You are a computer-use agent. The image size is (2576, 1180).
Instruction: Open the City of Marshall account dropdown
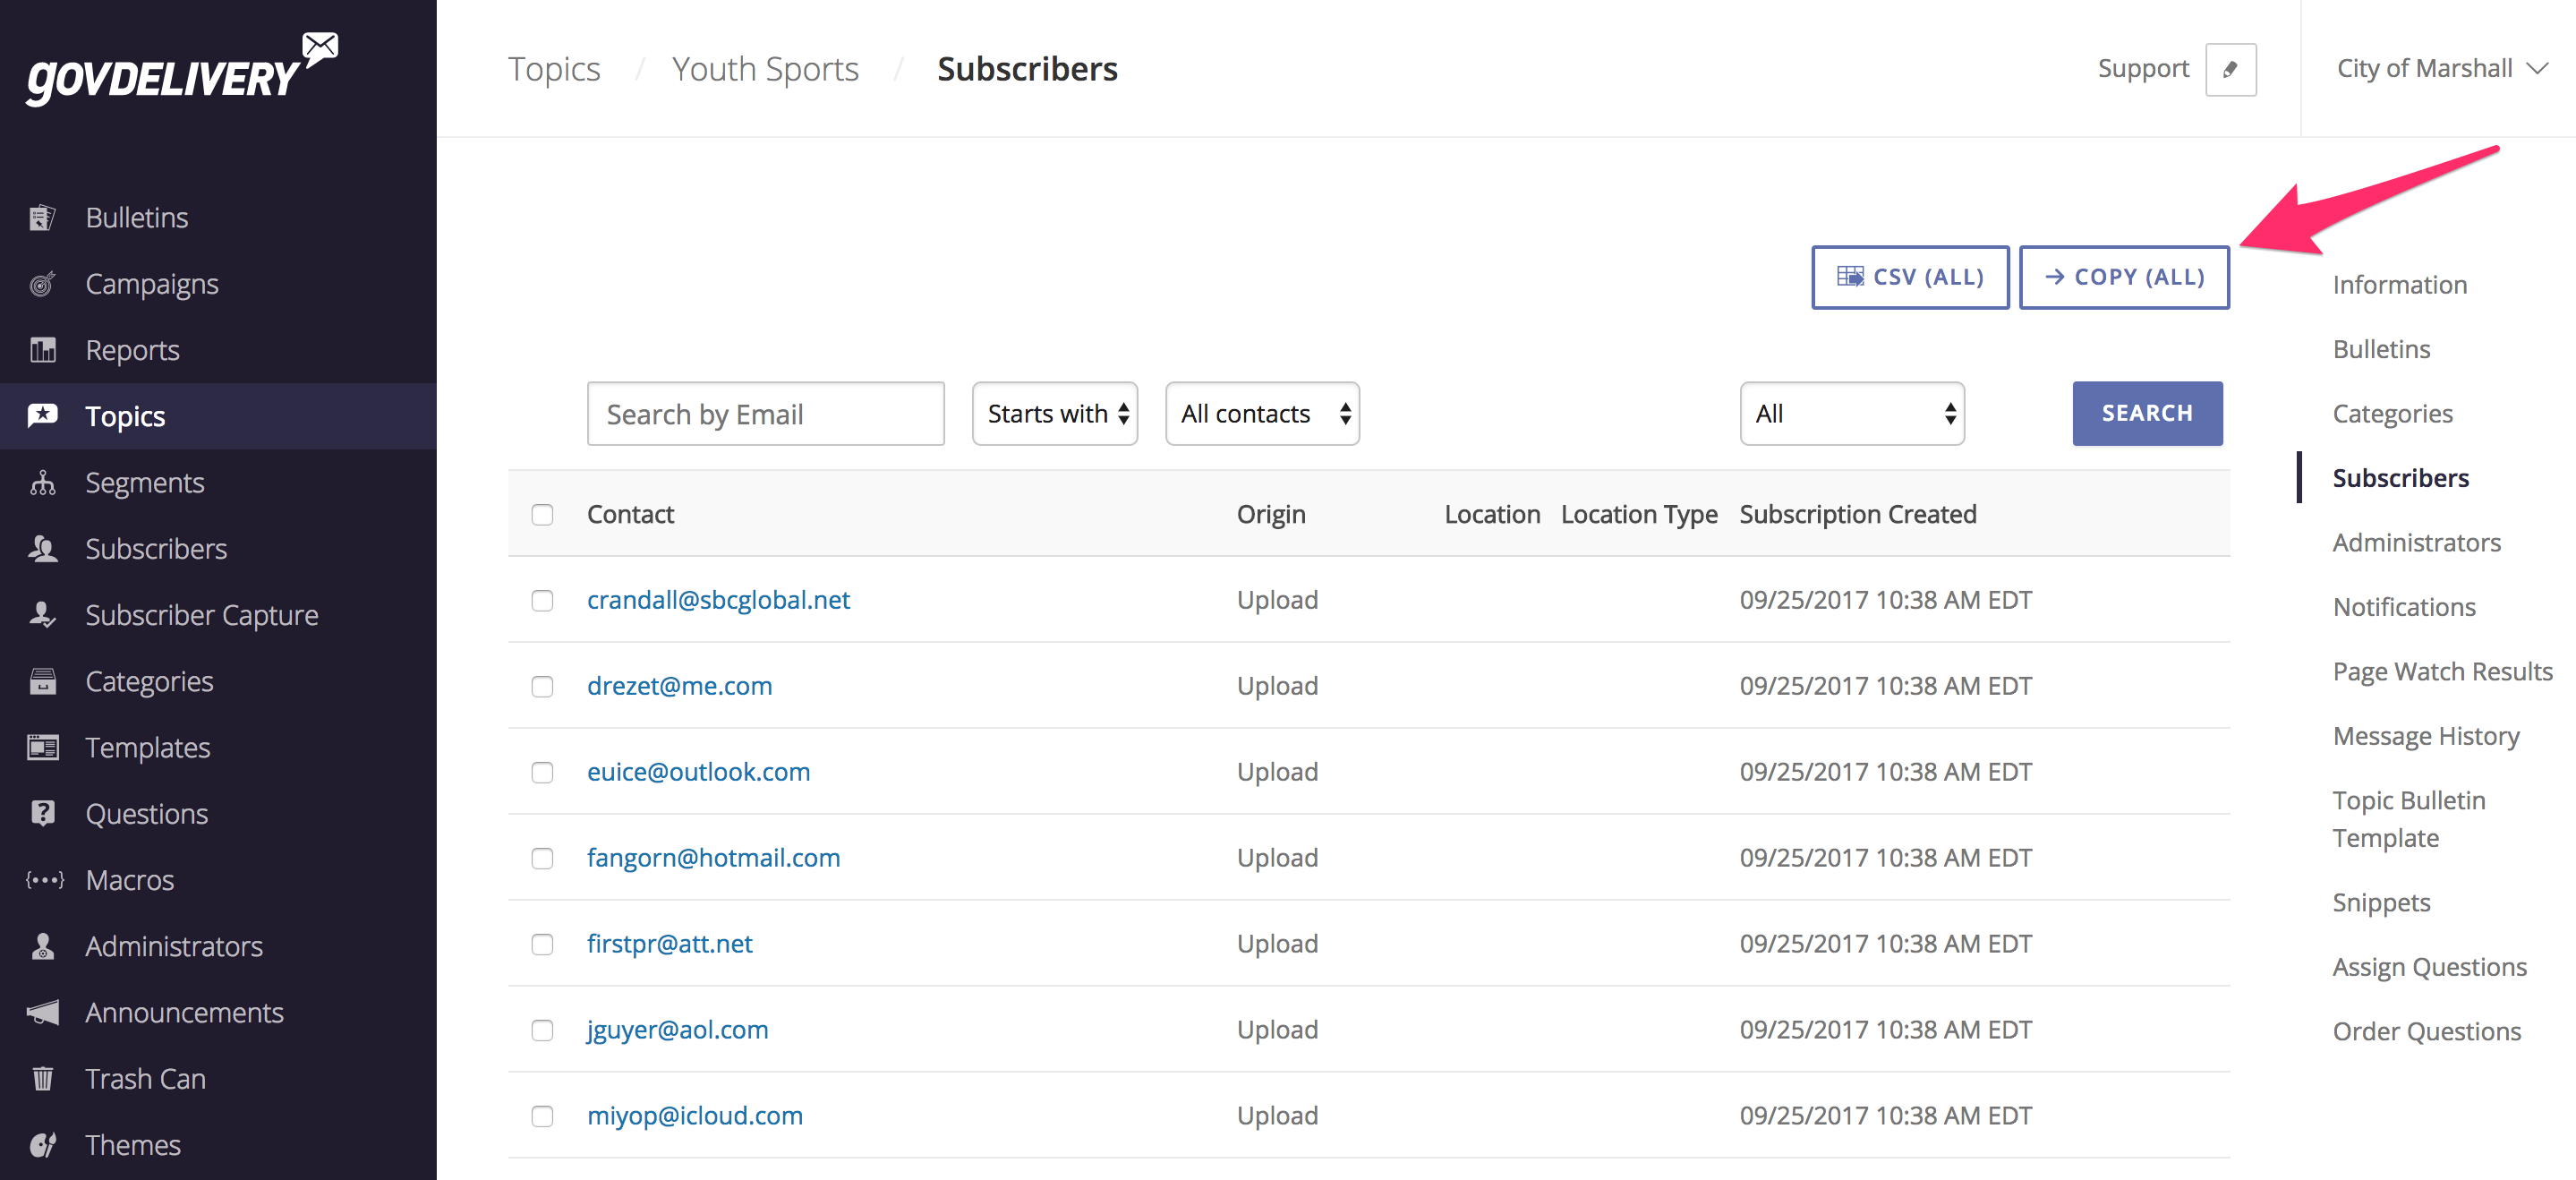pos(2440,68)
